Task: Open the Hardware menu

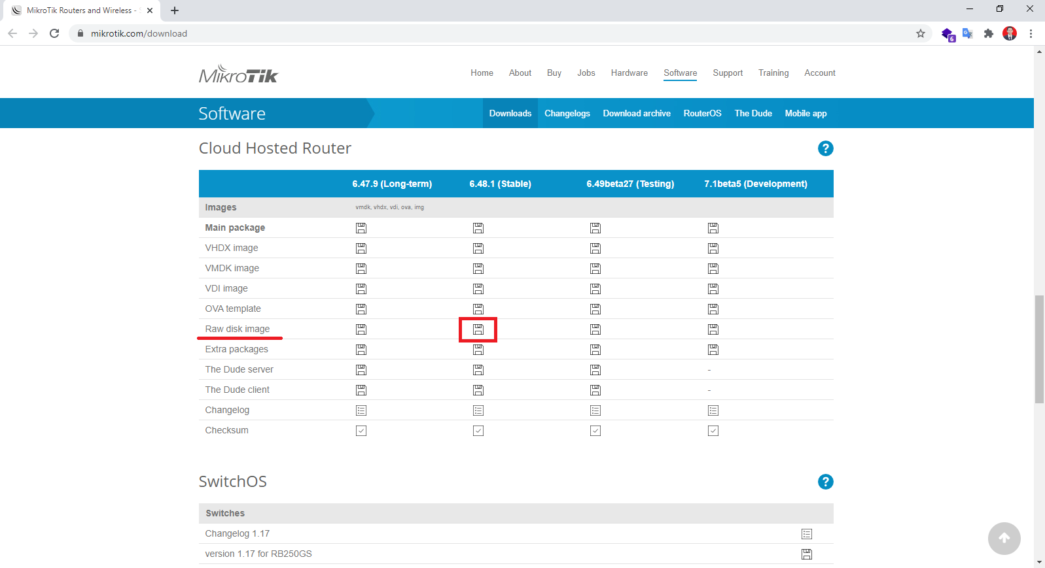Action: 629,73
